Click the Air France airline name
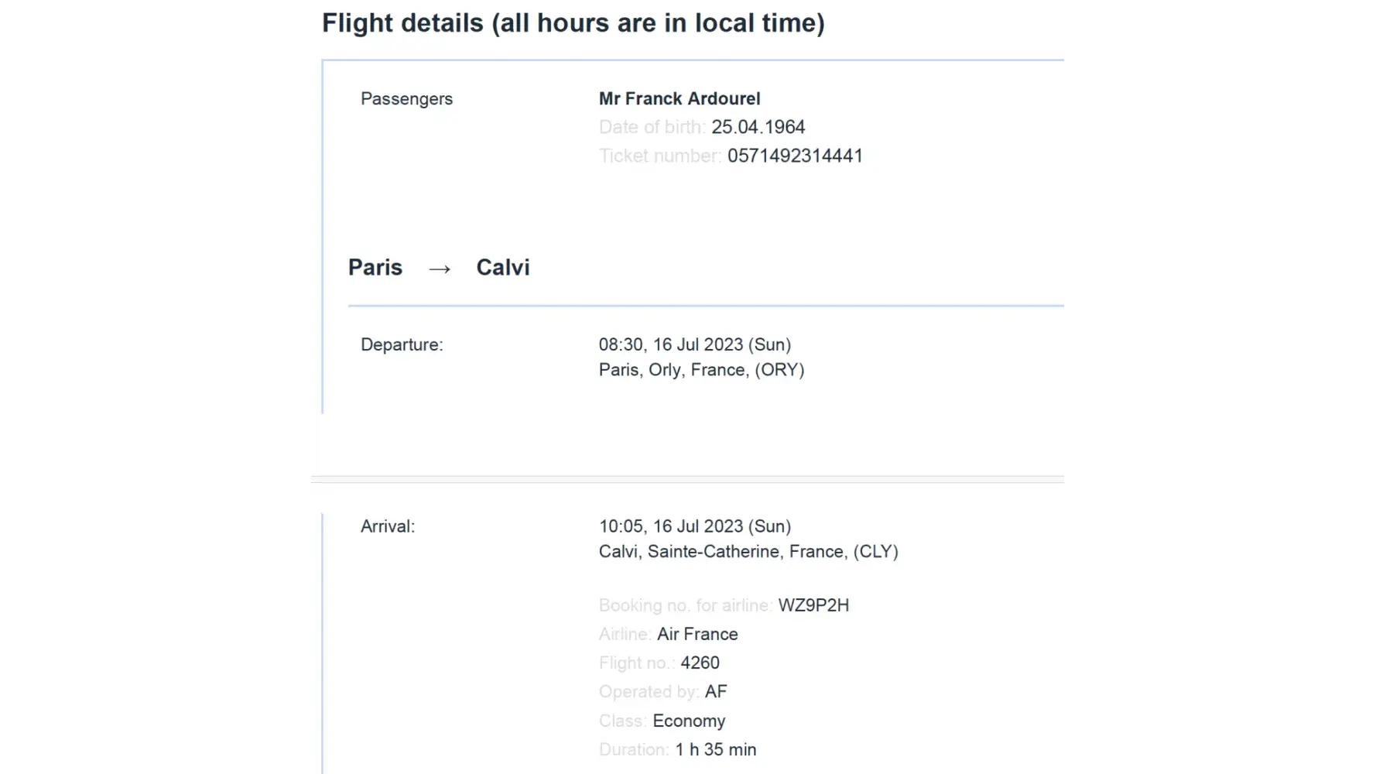Viewport: 1376px width, 774px height. (x=697, y=635)
